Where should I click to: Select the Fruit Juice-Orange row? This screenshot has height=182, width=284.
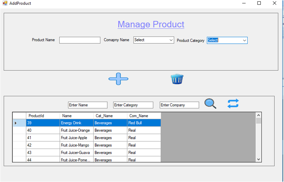click(x=87, y=130)
